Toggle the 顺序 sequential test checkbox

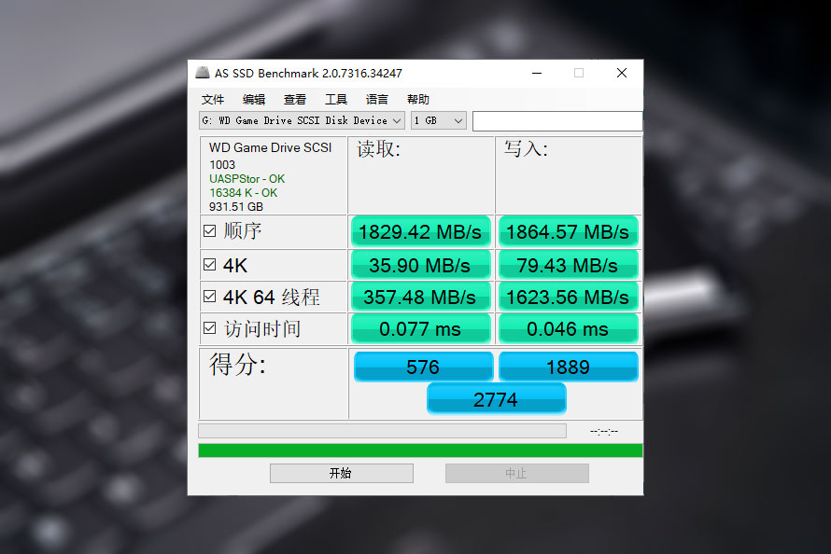pyautogui.click(x=208, y=229)
